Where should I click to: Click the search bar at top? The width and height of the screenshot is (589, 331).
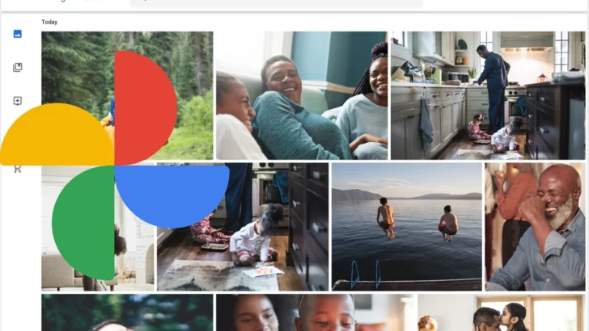click(x=276, y=3)
